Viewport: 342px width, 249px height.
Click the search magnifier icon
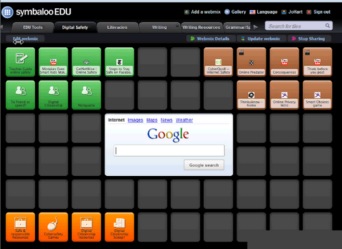pos(328,25)
